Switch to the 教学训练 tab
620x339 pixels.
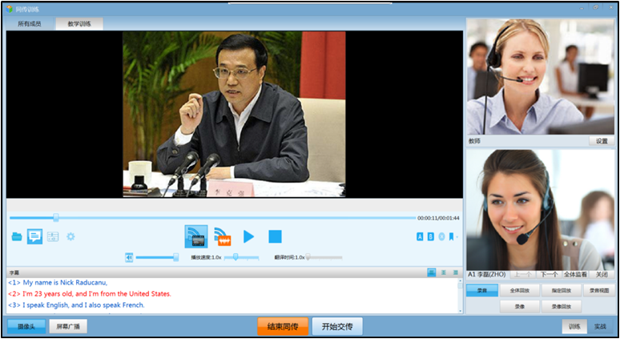[x=78, y=23]
